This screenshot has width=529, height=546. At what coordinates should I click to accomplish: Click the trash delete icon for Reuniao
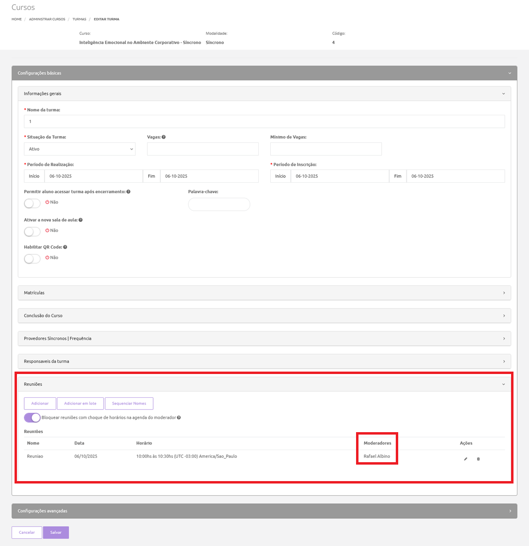[478, 459]
